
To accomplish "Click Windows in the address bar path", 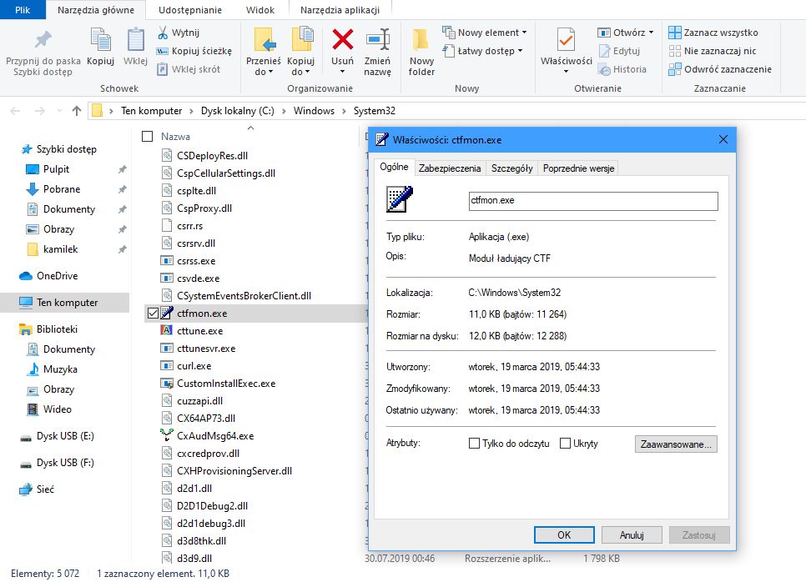I will tap(314, 111).
